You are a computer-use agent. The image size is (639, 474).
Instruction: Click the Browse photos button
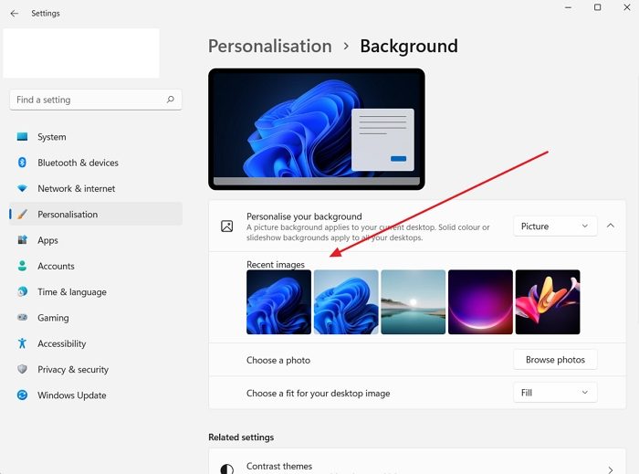click(555, 360)
